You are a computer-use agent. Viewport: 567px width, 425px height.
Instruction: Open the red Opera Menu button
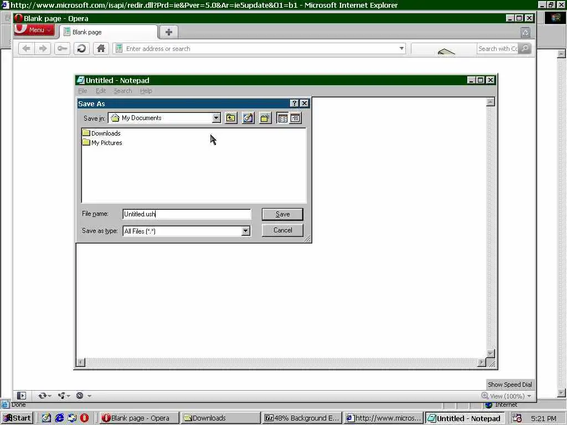(34, 30)
